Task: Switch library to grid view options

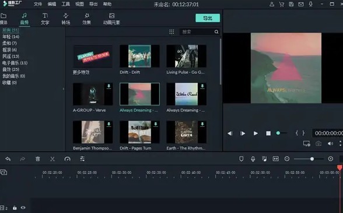Action: (x=171, y=32)
